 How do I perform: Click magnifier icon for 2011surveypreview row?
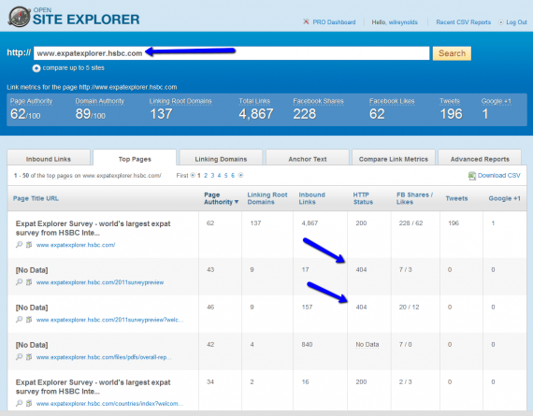point(20,282)
